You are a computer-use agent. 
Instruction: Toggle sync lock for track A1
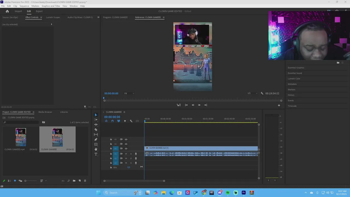click(x=121, y=154)
